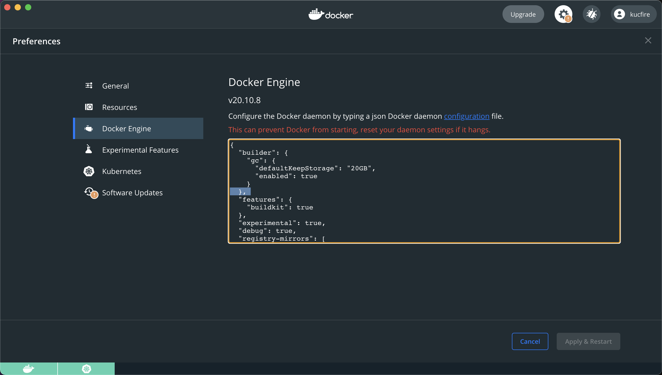Click Apply & Restart button

[588, 341]
